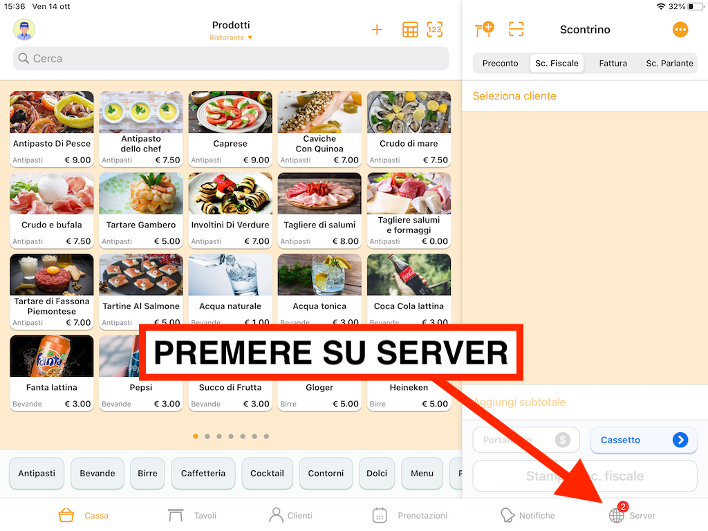Switch to table grid view icon
Viewport: 708px width, 531px height.
click(x=410, y=30)
